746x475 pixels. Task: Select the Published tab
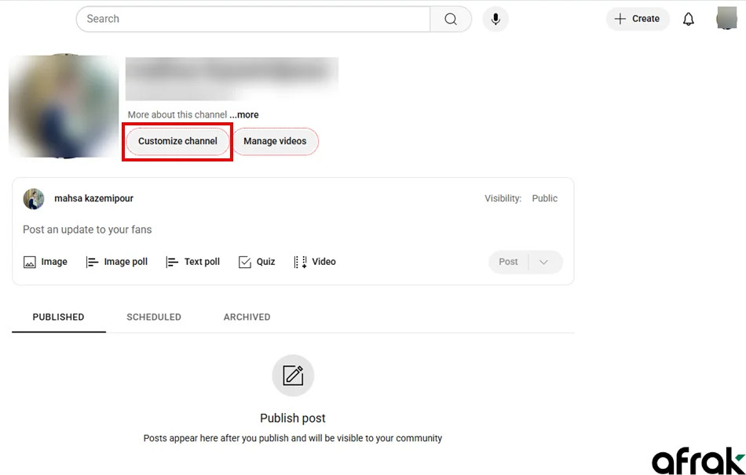point(58,317)
